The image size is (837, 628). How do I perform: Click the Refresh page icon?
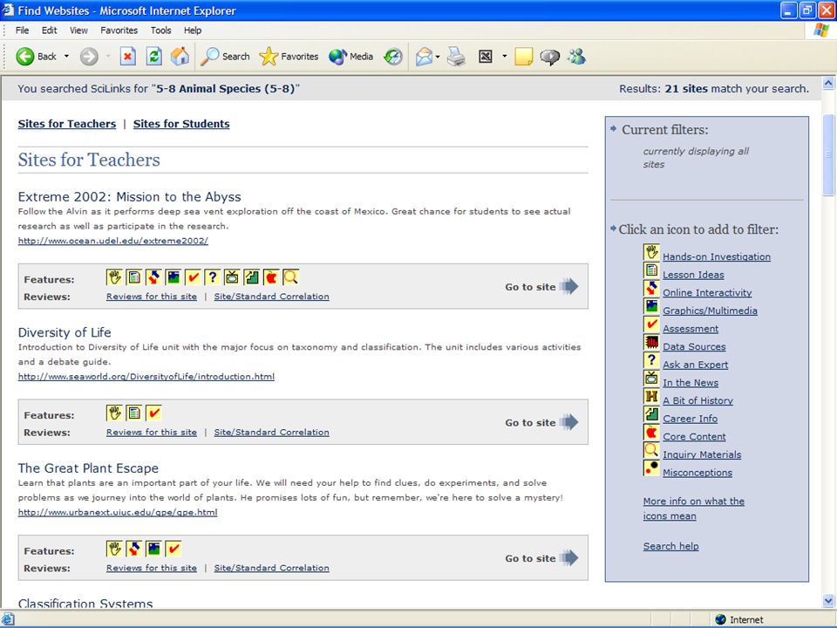pyautogui.click(x=154, y=56)
